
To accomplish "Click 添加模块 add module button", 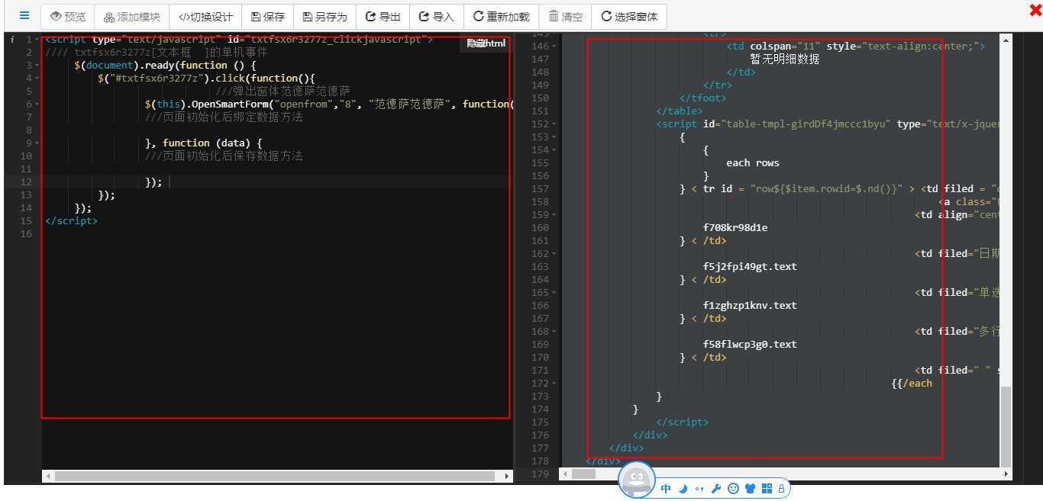I will click(x=132, y=16).
